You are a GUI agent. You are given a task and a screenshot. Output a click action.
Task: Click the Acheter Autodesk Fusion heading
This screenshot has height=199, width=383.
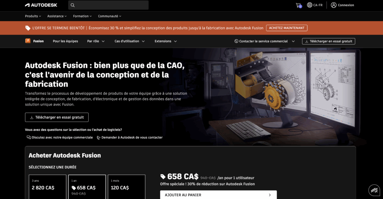click(x=65, y=155)
